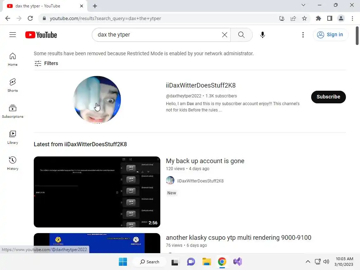360x270 pixels.
Task: Open Shorts in the sidebar
Action: pos(13,85)
